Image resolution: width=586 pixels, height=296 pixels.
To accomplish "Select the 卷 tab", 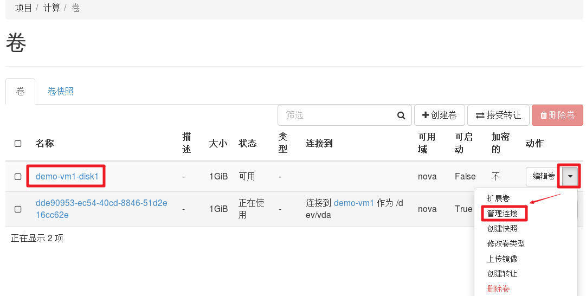I will tap(20, 92).
